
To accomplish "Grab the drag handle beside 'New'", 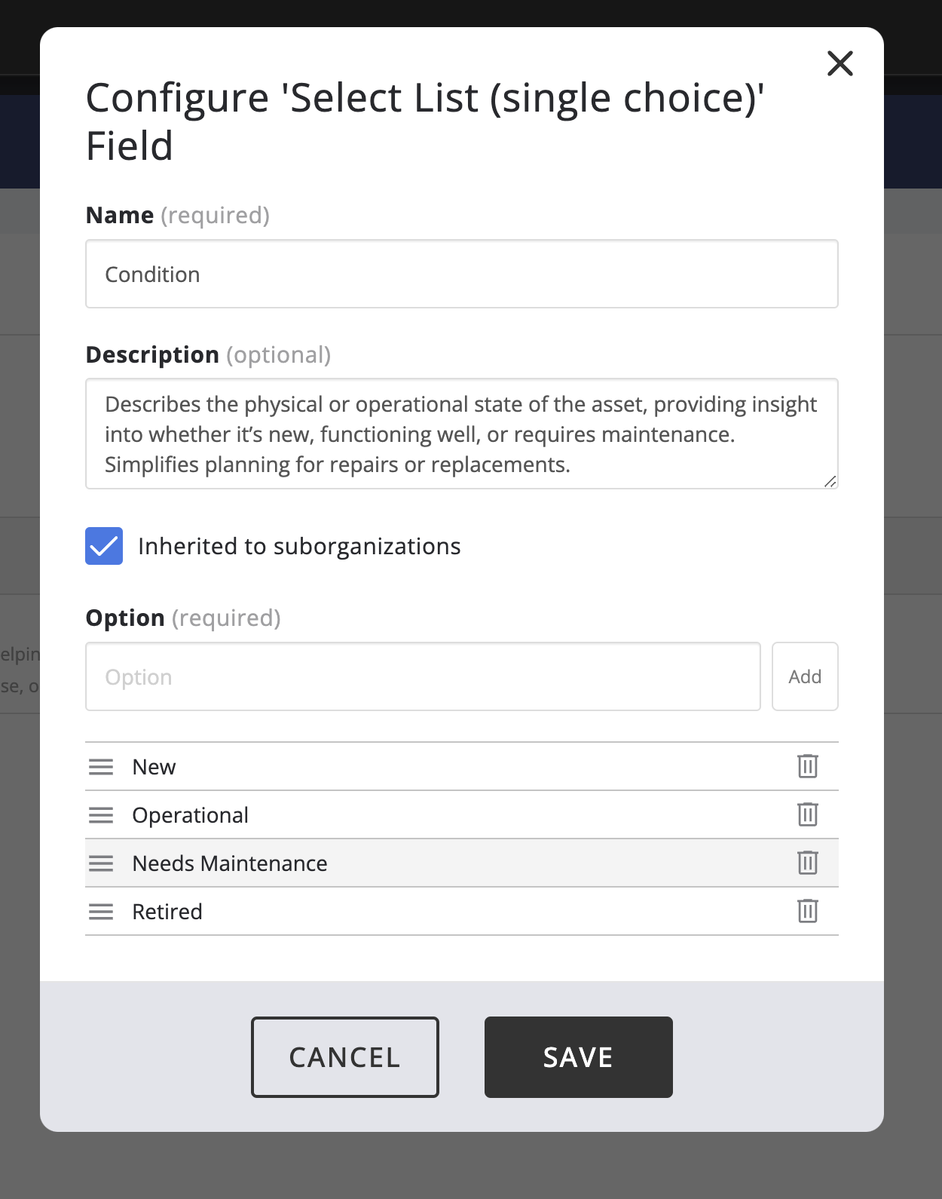I will pyautogui.click(x=101, y=767).
